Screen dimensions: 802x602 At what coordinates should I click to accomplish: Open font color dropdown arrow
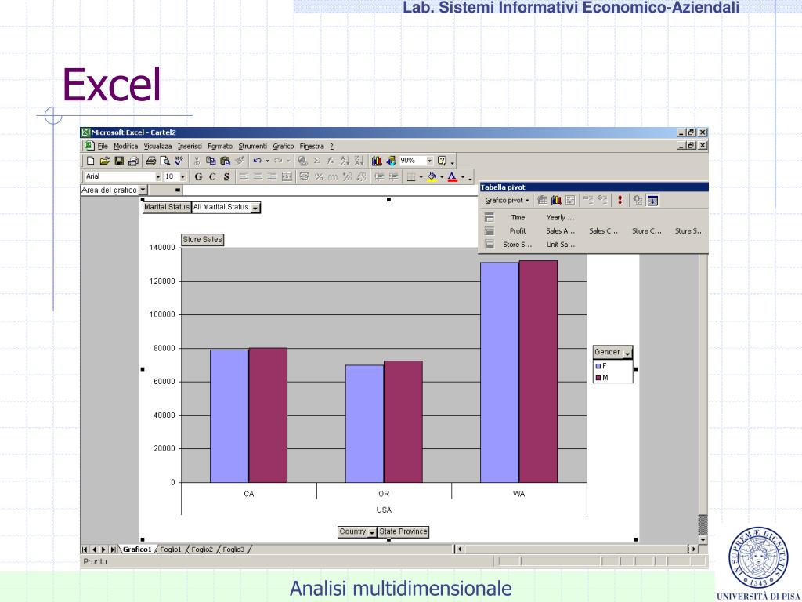click(462, 177)
